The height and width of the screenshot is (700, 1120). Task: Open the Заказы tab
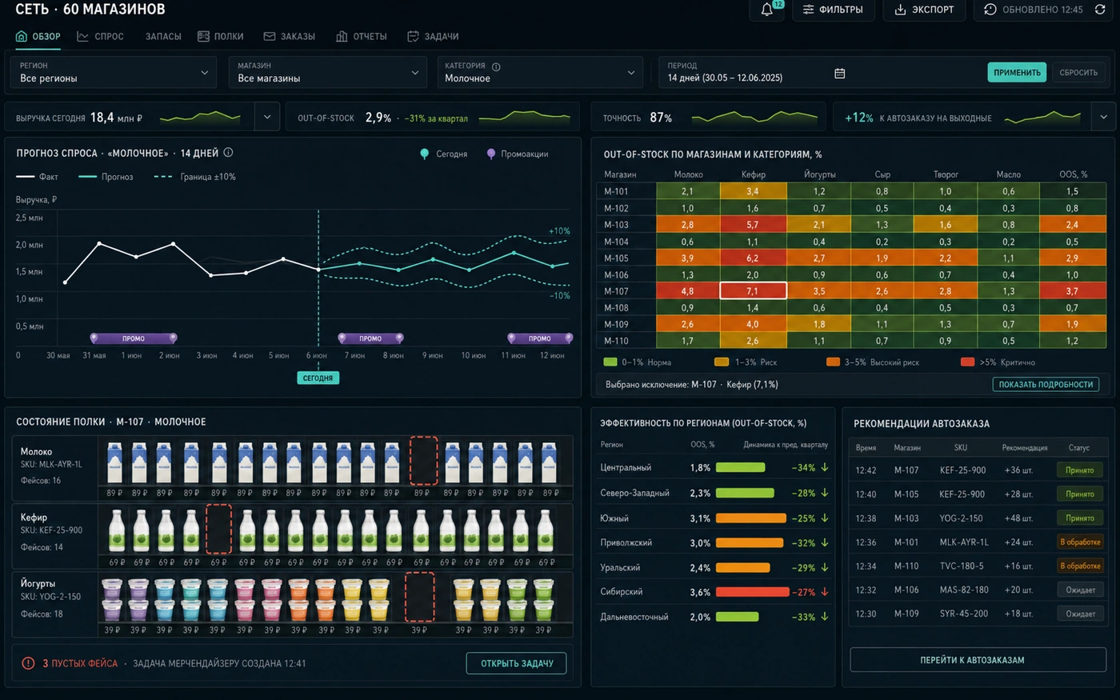coord(289,37)
